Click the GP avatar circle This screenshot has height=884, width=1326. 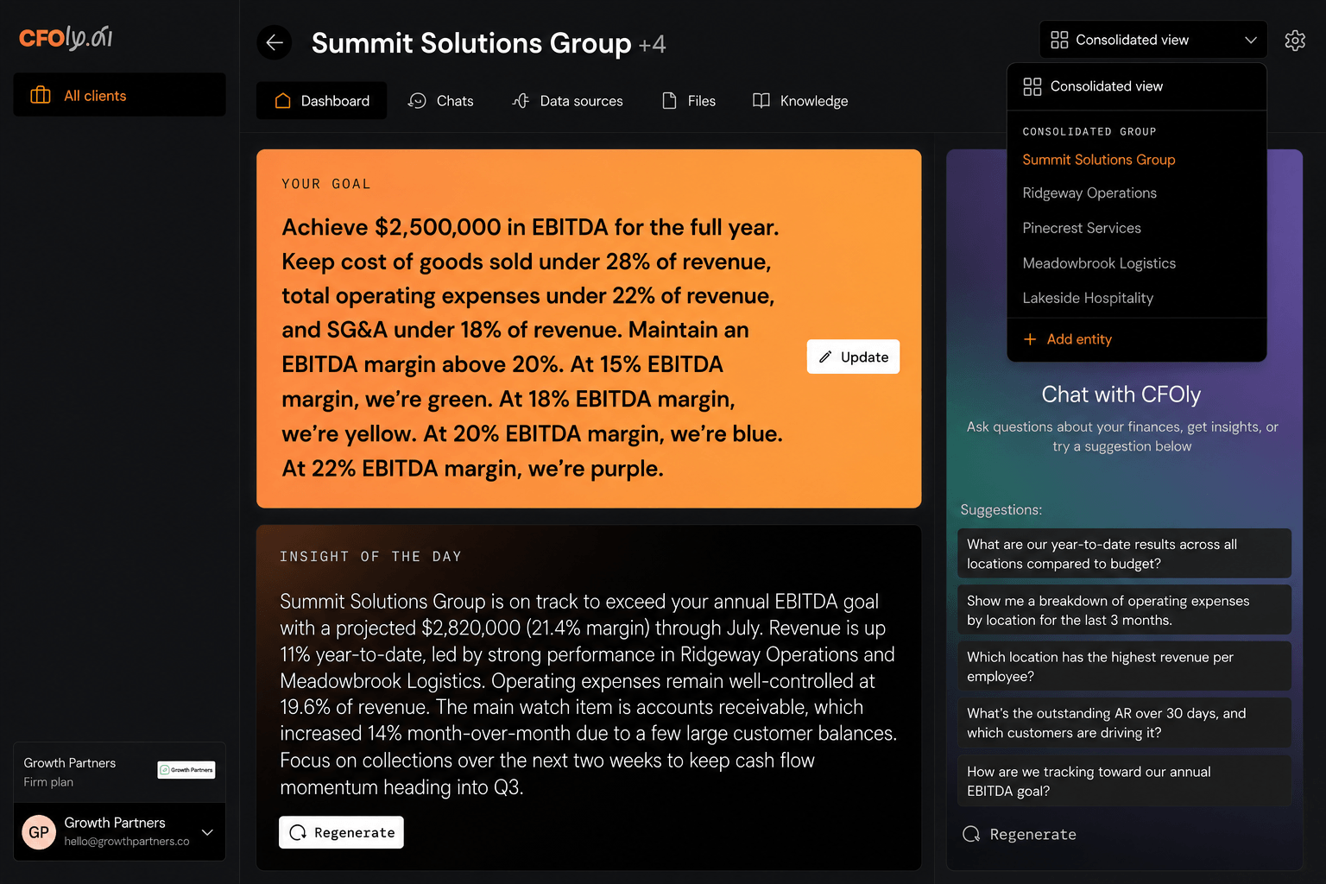click(39, 832)
